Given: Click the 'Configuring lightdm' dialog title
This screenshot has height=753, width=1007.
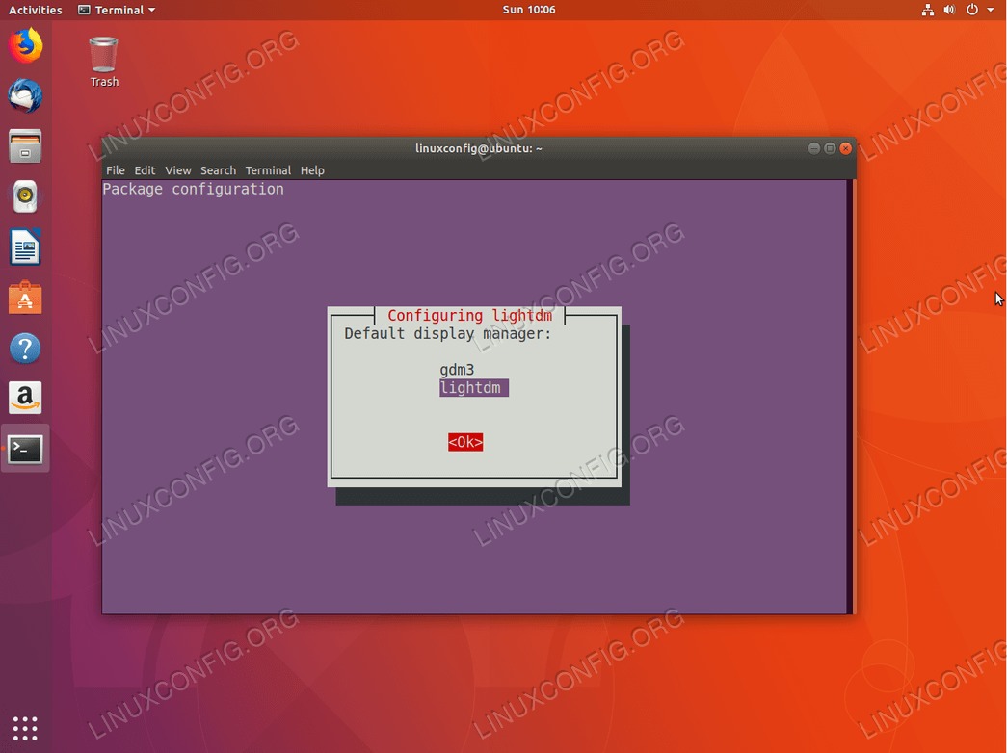Looking at the screenshot, I should coord(469,315).
